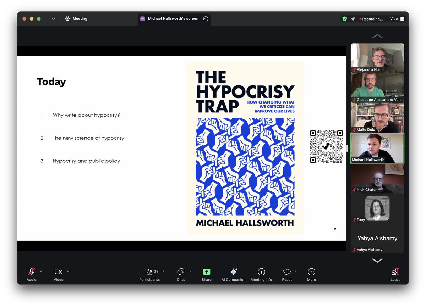Click the green security shield icon
This screenshot has height=307, width=426.
[x=345, y=19]
